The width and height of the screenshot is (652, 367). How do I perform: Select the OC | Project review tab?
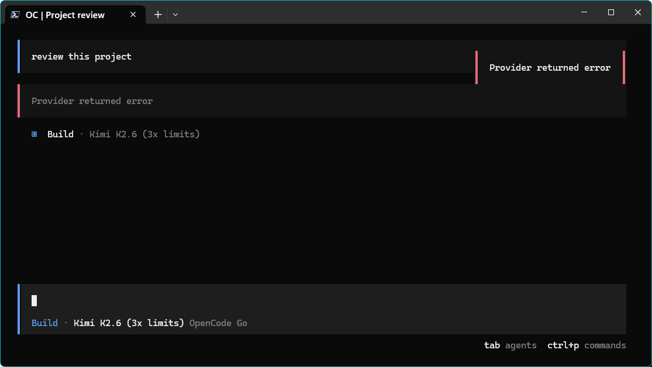point(75,15)
